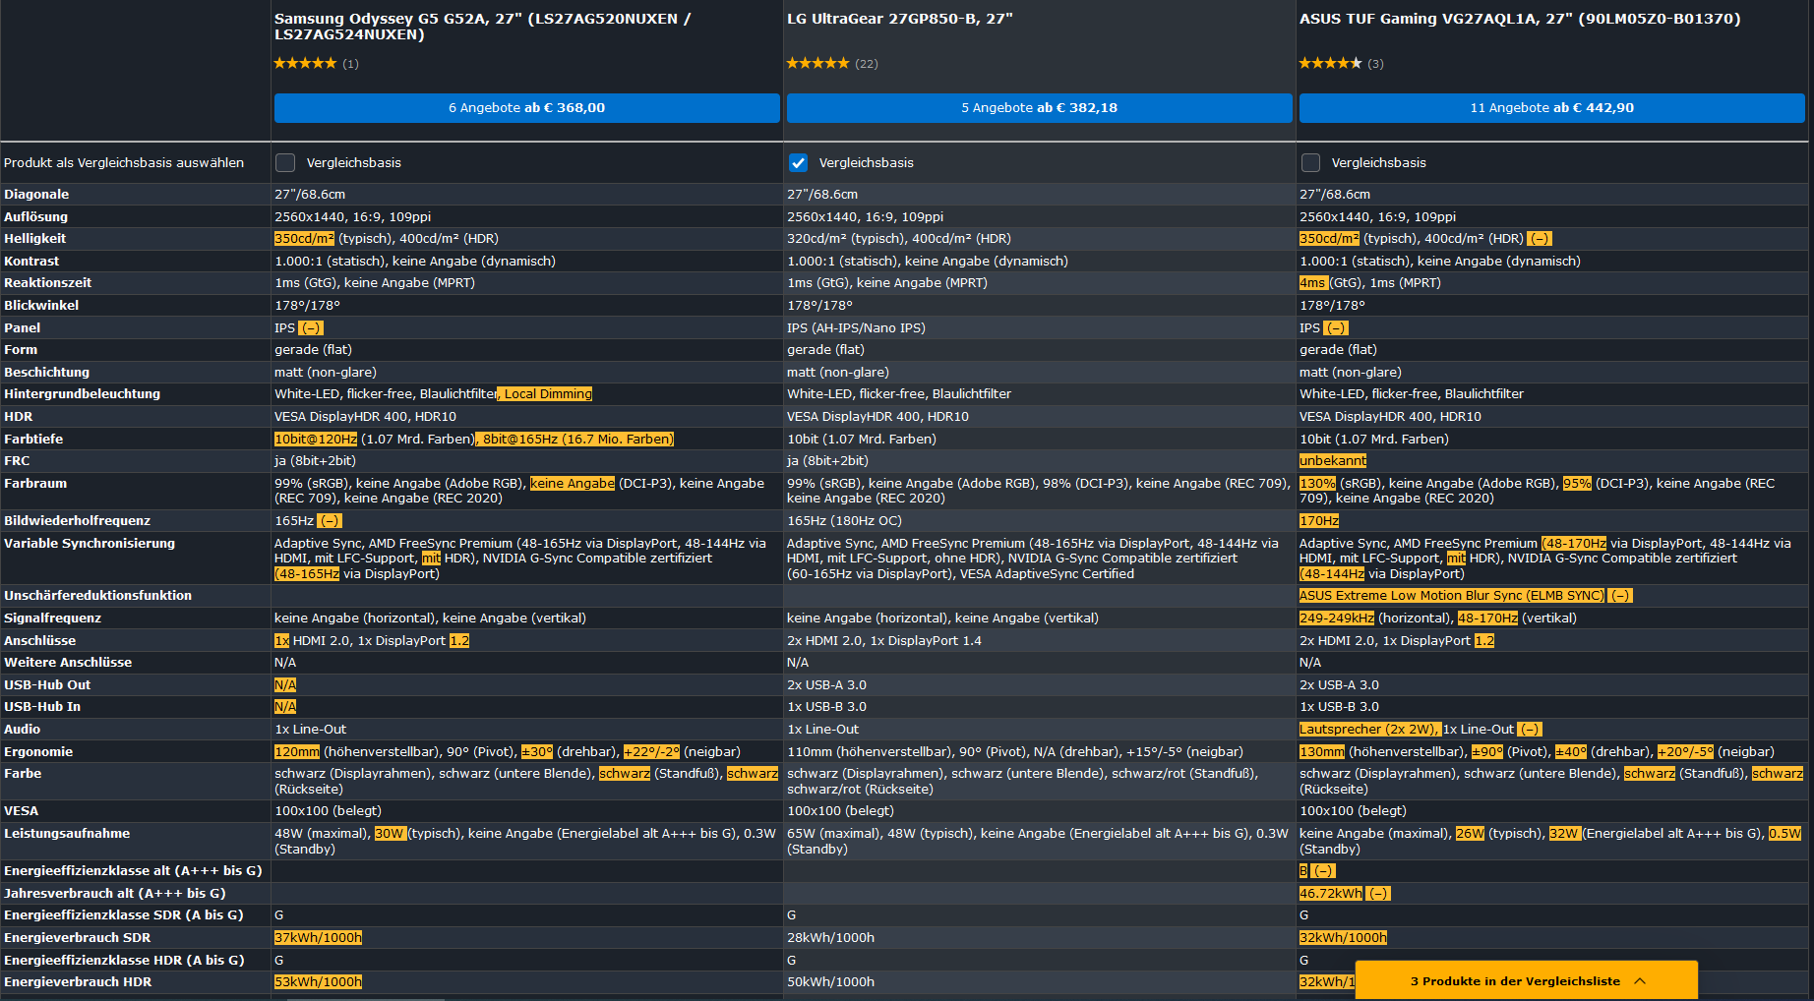Open the LG UltraGear 27GP850-B product title
1814x1001 pixels.
(x=899, y=19)
